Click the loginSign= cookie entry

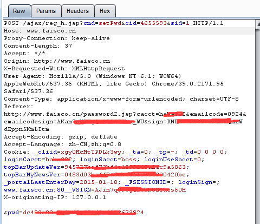(x=197, y=182)
